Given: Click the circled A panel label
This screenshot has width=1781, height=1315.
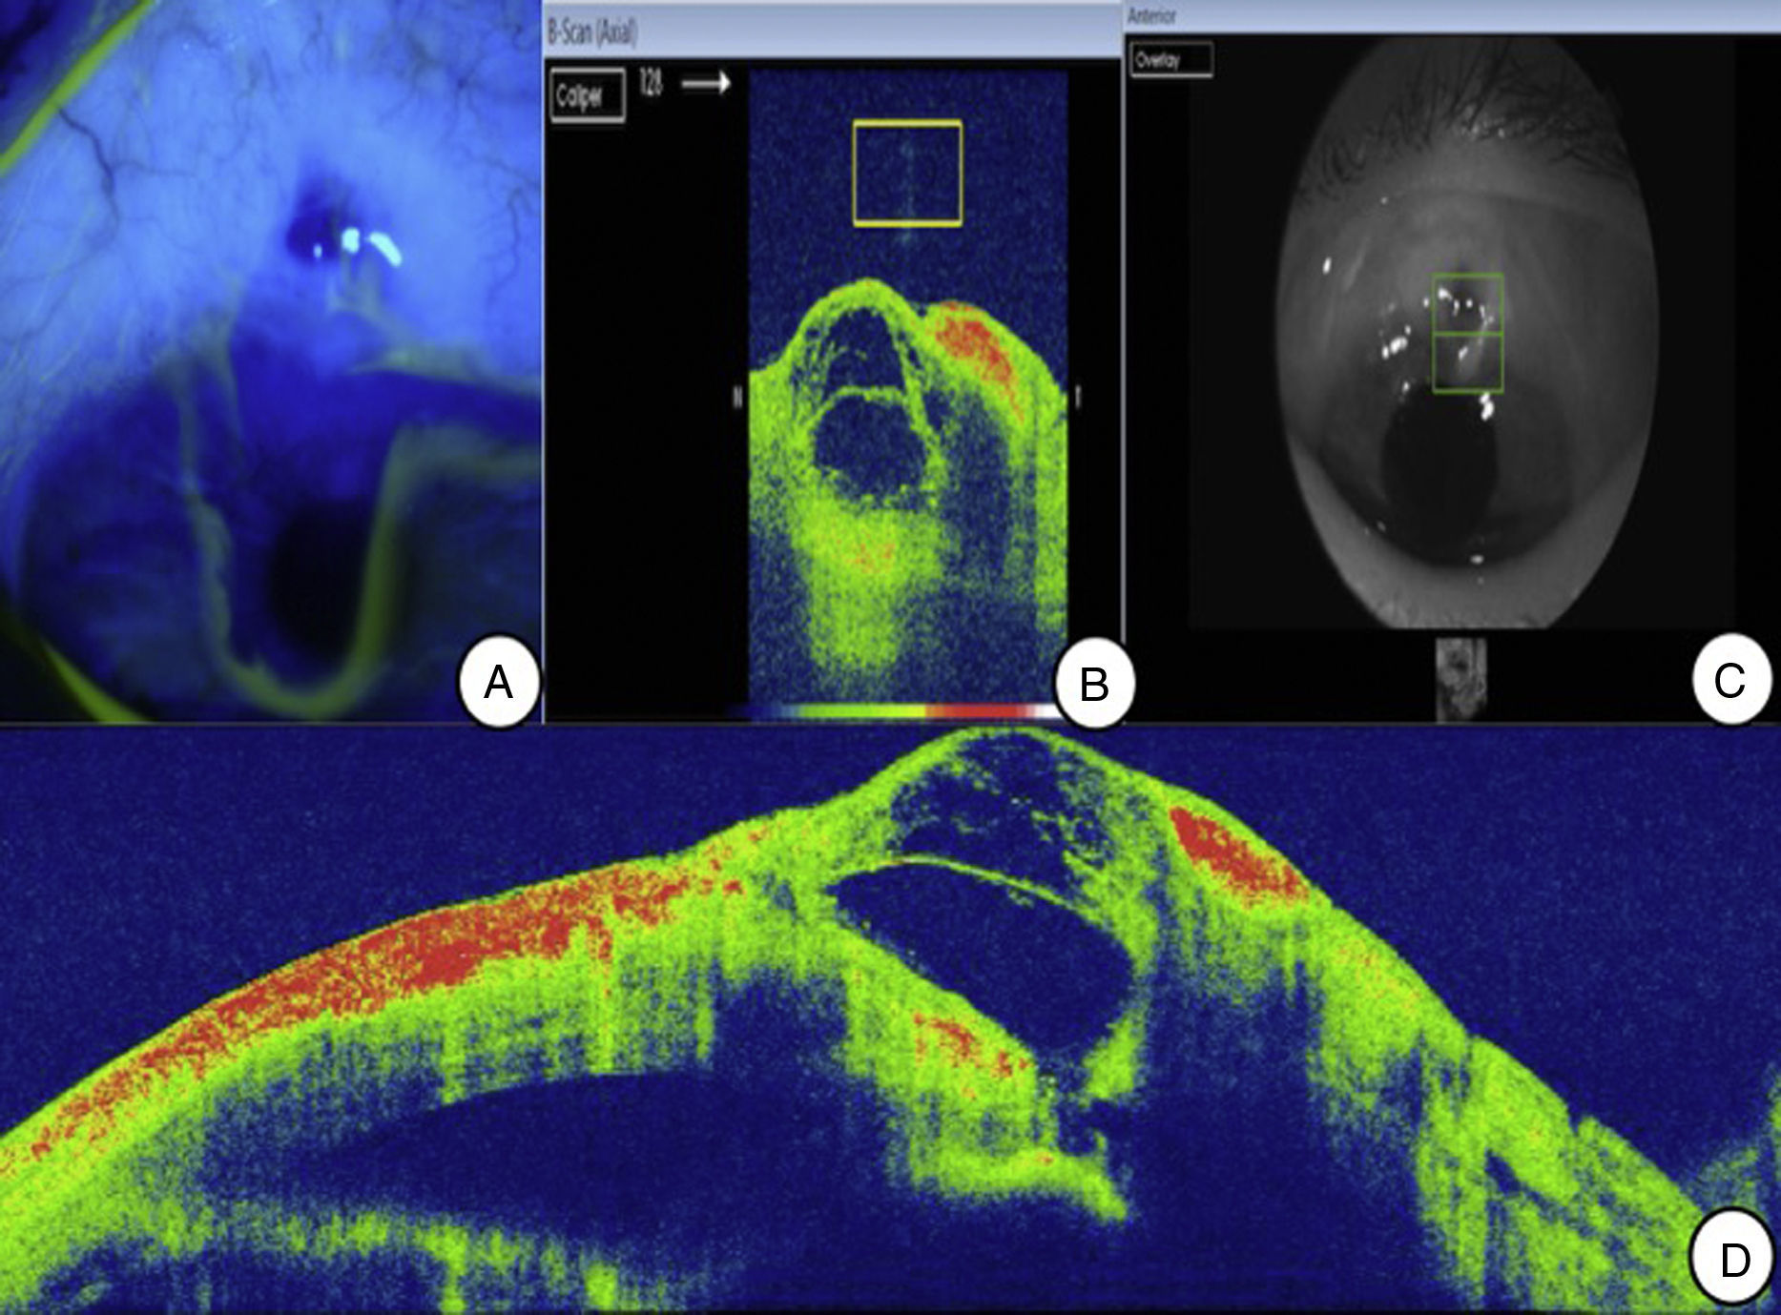Looking at the screenshot, I should coord(498,683).
